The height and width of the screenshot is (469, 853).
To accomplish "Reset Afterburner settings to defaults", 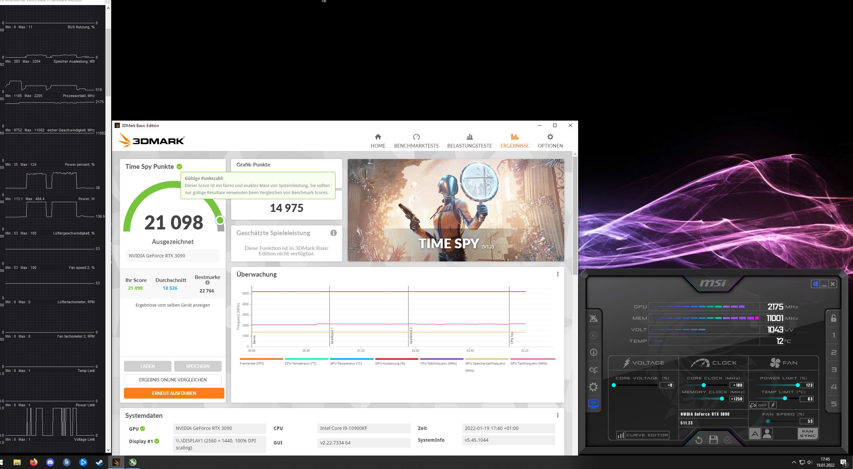I will tap(699, 440).
